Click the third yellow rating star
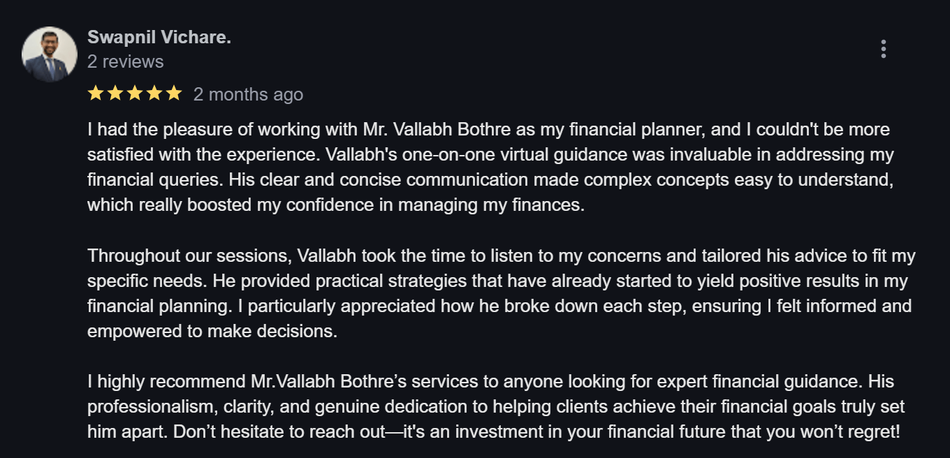Viewport: 950px width, 458px height. [134, 94]
